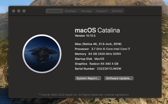Click the Serial Number label
Screen dimensions: 168x104
pos(85,69)
